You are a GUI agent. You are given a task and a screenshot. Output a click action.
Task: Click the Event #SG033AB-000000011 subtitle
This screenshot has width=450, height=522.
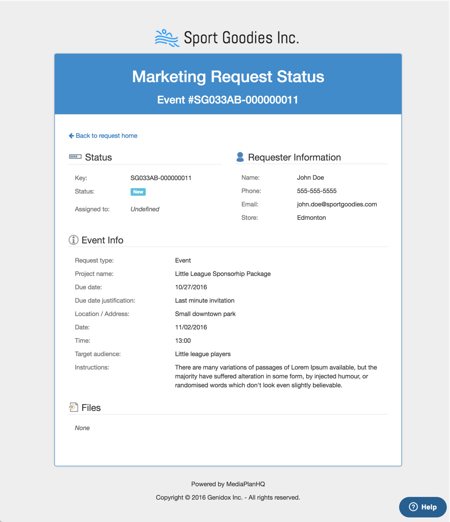point(228,100)
